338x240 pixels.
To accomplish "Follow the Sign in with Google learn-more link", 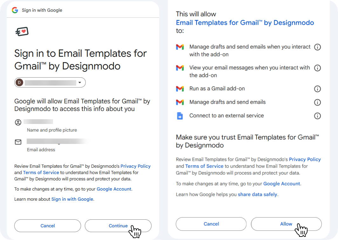I will pos(72,199).
